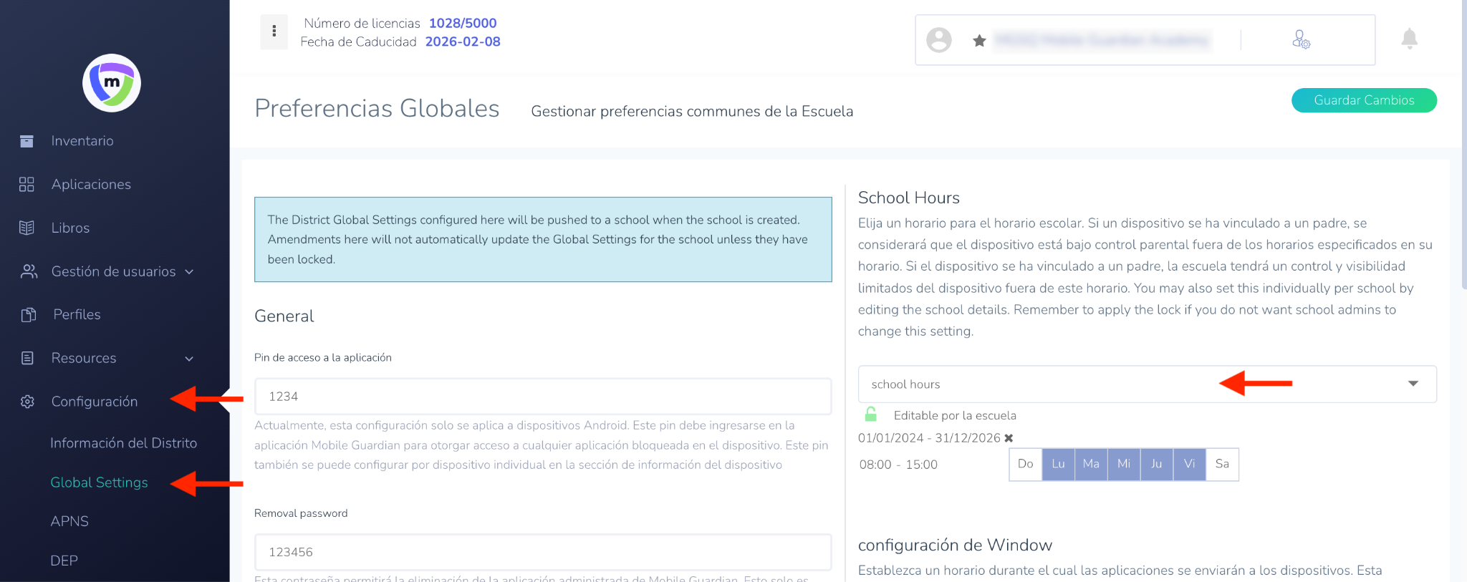Toggle the Sa (Saturday) day button
The height and width of the screenshot is (582, 1467).
[1222, 464]
